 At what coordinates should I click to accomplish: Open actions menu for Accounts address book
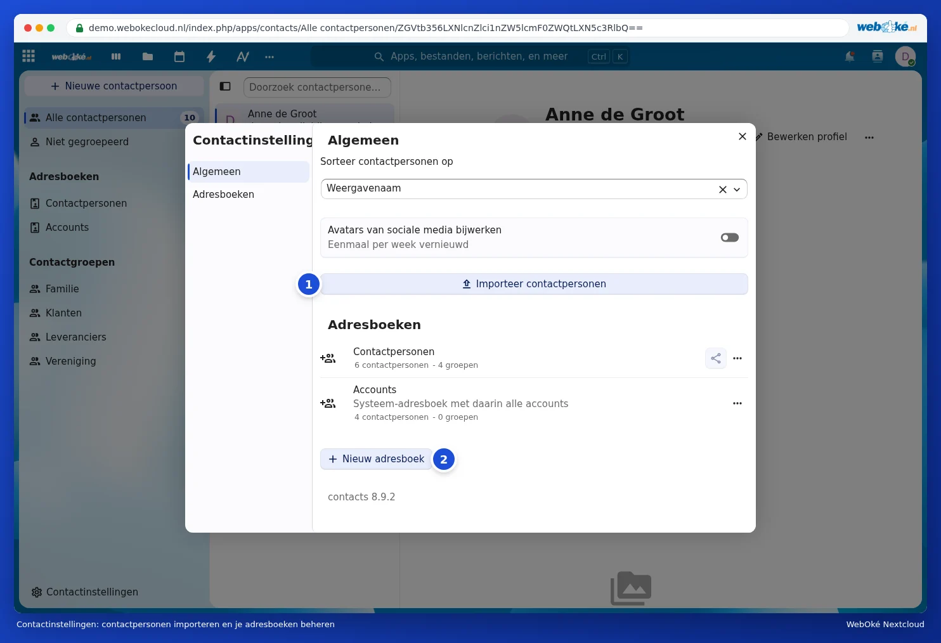(737, 403)
